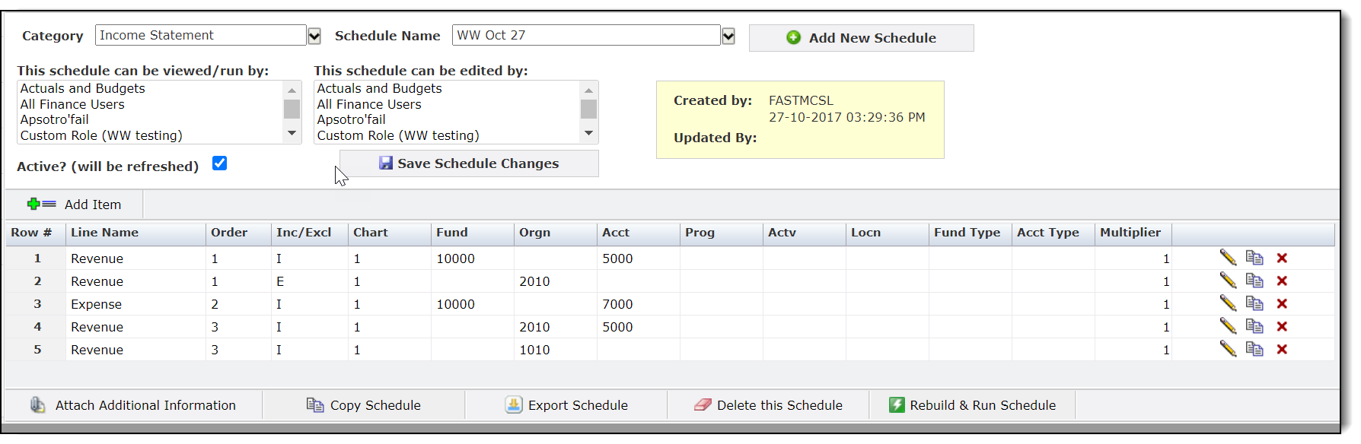
Task: Uncheck the Active schedule checkbox
Action: (219, 163)
